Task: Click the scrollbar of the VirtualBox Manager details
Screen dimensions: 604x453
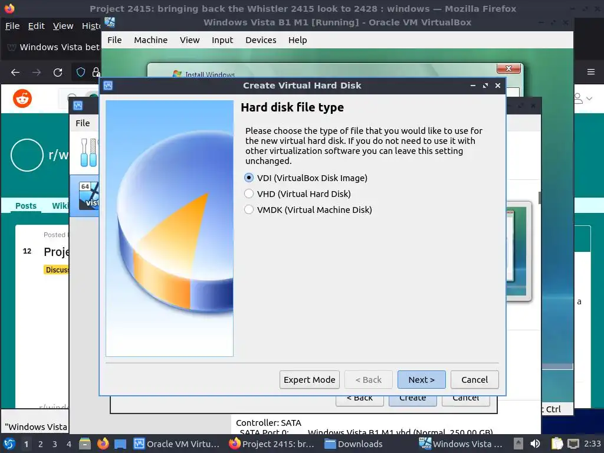Action: click(x=539, y=198)
